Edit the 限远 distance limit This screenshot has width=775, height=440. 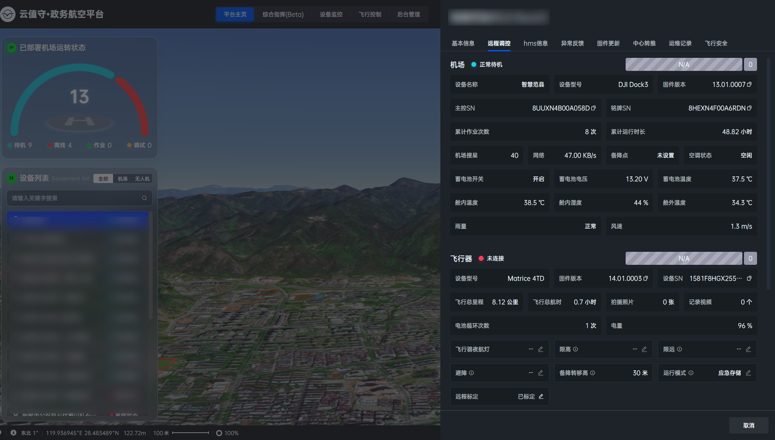point(748,350)
